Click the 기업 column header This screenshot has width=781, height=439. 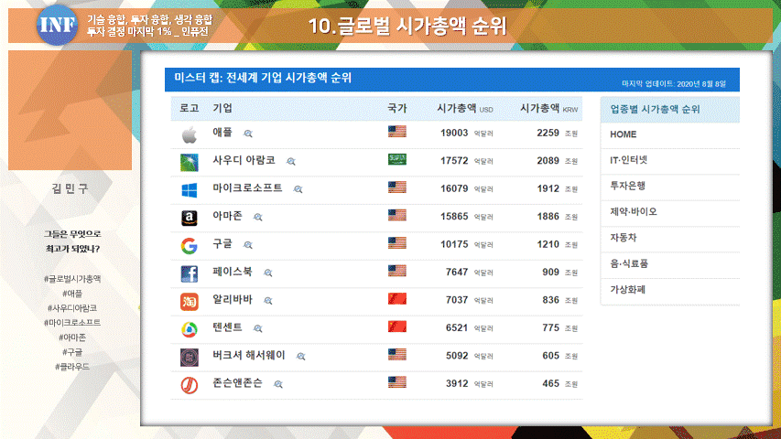[x=222, y=109]
